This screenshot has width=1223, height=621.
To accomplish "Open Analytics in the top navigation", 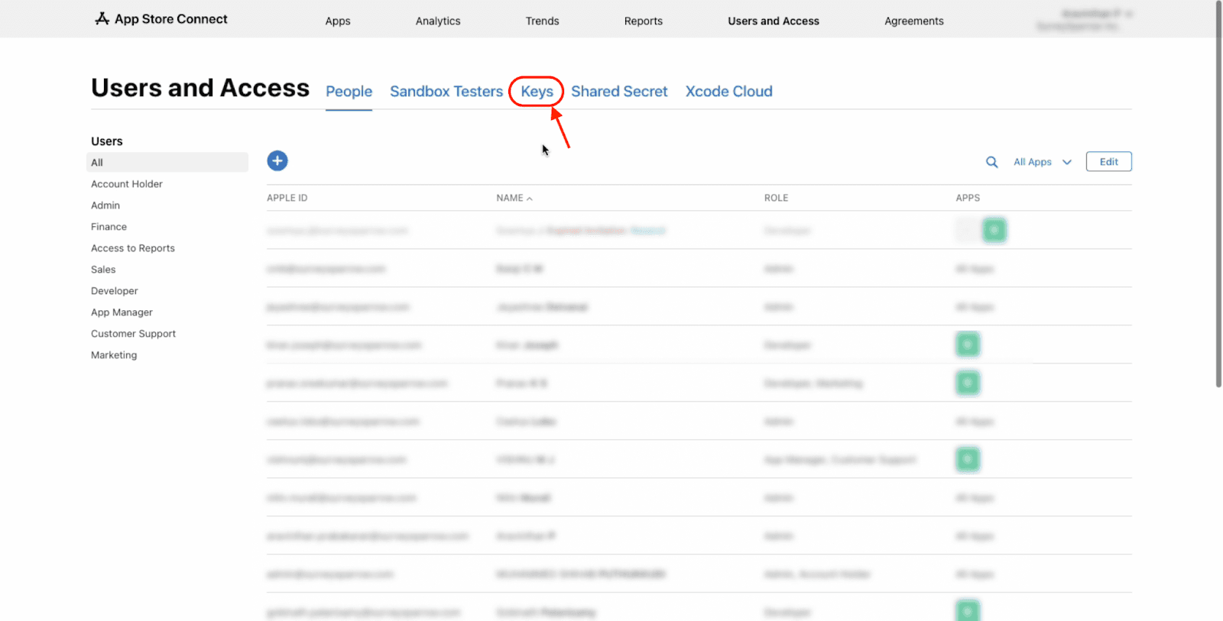I will click(x=438, y=21).
